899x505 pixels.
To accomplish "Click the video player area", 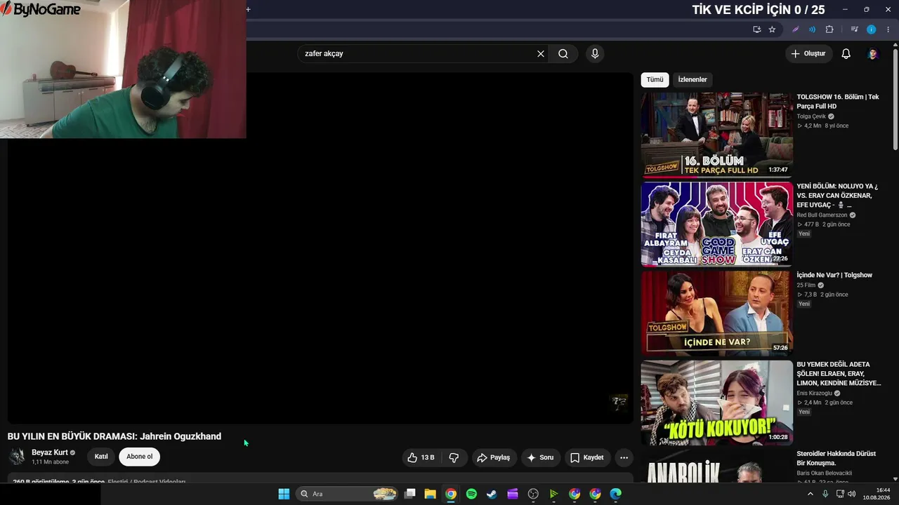I will (x=320, y=248).
